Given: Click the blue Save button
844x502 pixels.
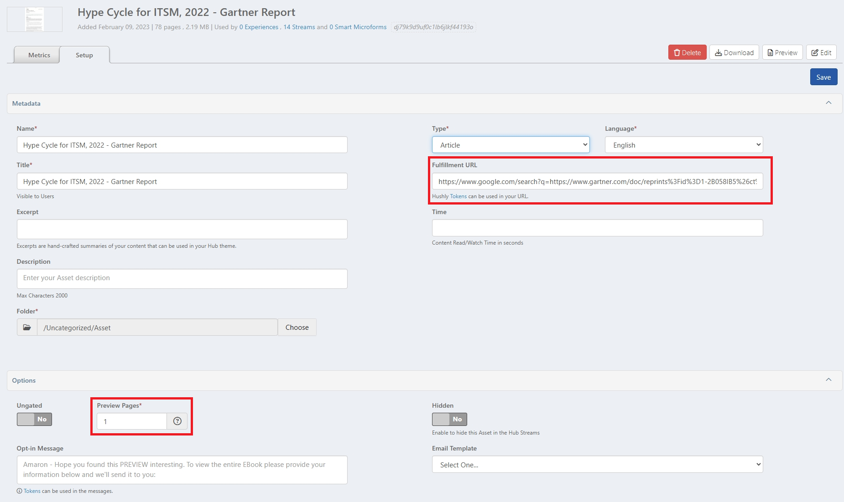Looking at the screenshot, I should click(x=823, y=77).
